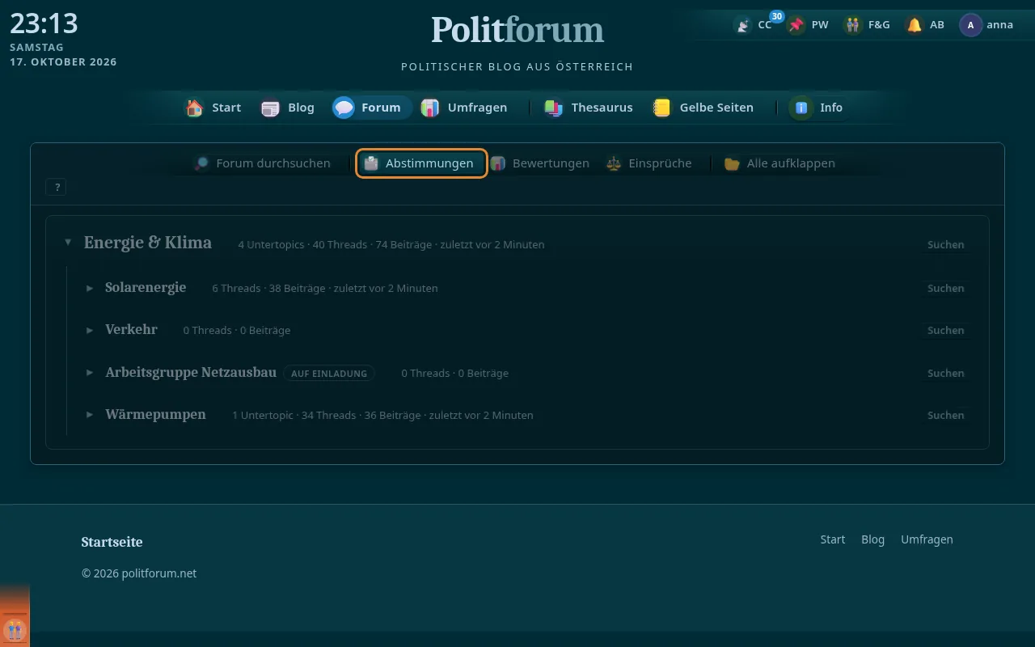Click the 23:13 clock display
The image size is (1035, 647).
pyautogui.click(x=44, y=23)
